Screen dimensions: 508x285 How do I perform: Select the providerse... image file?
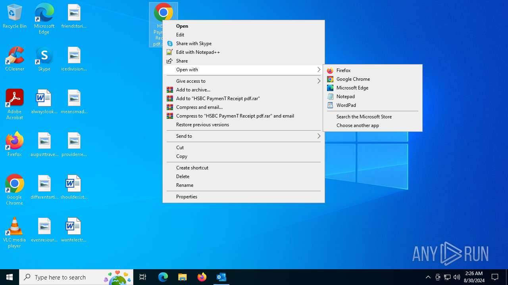74,145
